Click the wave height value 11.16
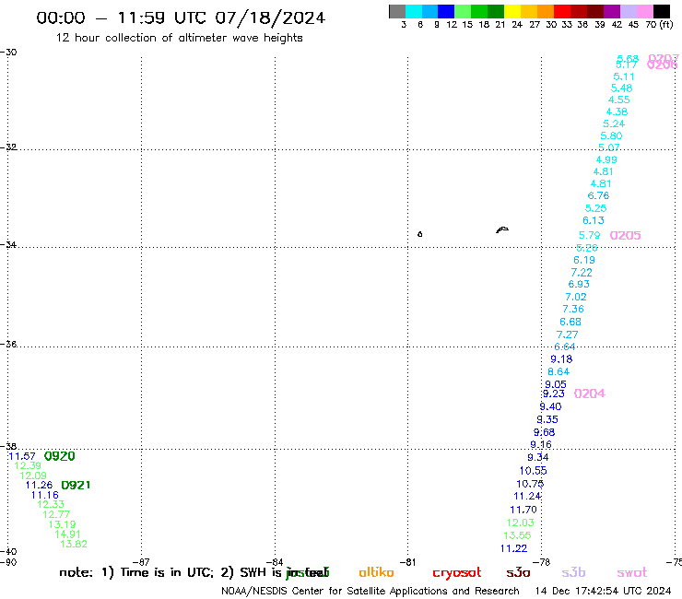Viewport: 682px width, 599px height. coord(45,495)
